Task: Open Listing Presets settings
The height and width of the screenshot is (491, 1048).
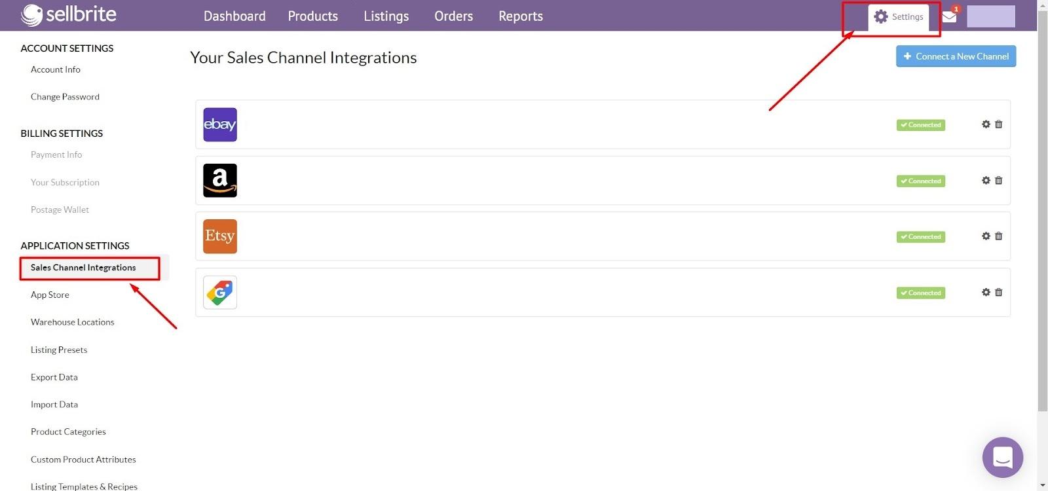Action: (x=59, y=350)
